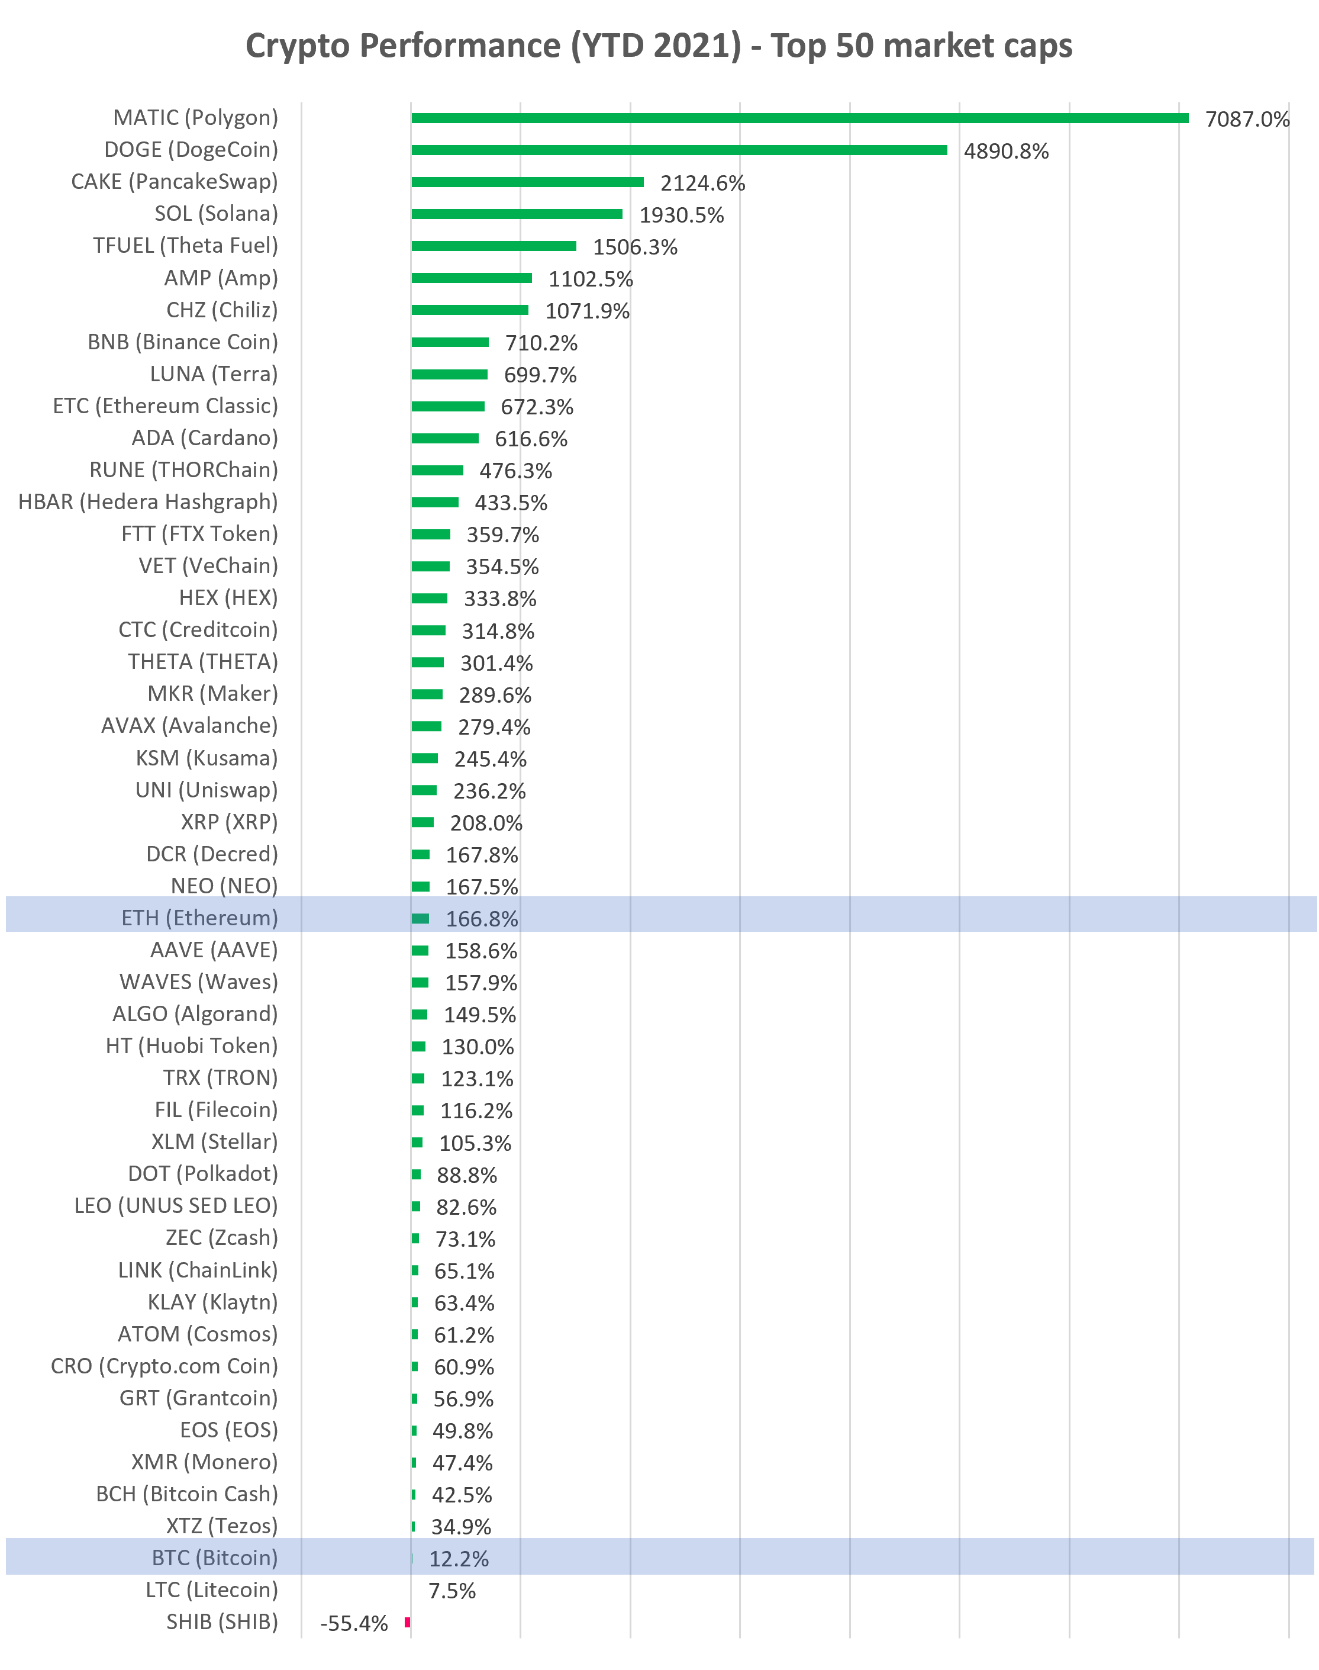
Task: Click the green DOGE bar
Action: pyautogui.click(x=679, y=150)
